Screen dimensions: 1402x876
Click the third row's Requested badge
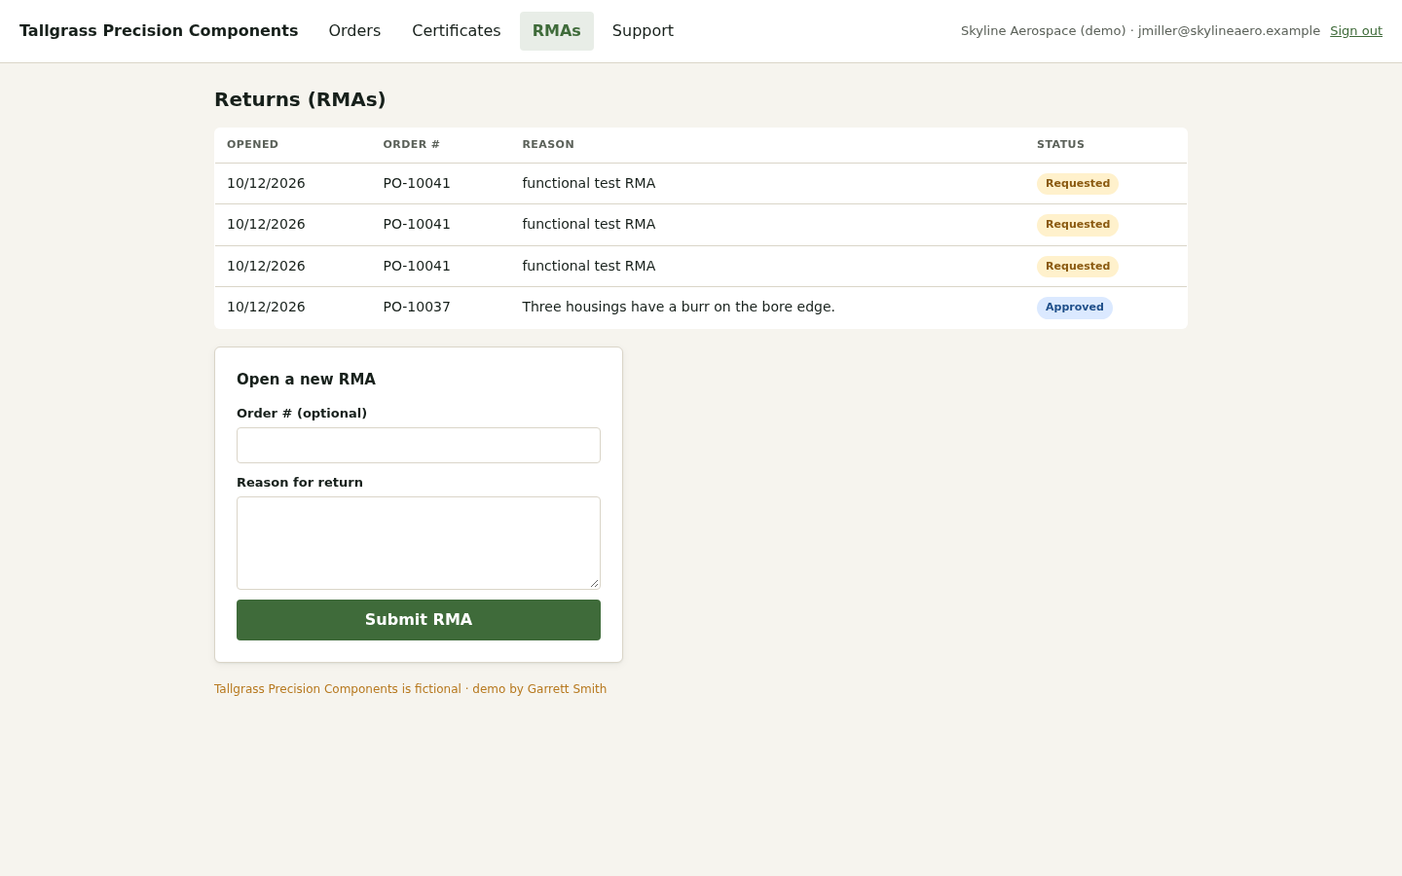point(1077,267)
